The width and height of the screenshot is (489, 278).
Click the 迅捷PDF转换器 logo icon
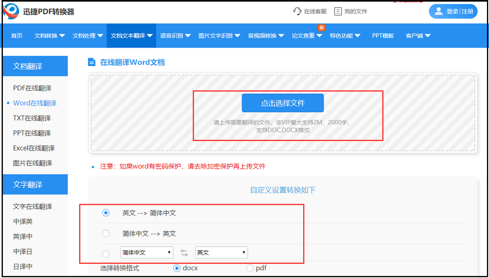[x=11, y=11]
